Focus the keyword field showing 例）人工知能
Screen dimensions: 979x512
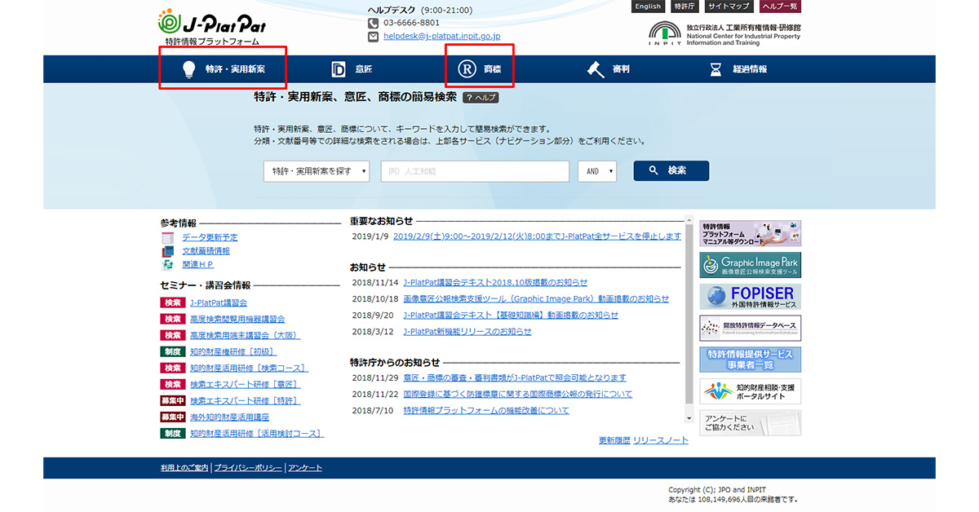pos(475,171)
